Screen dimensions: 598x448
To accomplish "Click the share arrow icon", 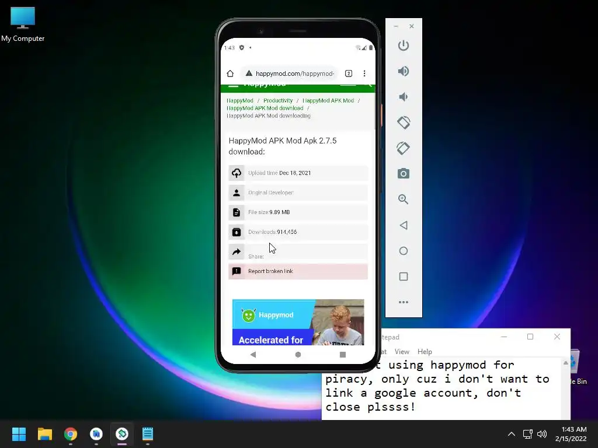I will coord(237,251).
